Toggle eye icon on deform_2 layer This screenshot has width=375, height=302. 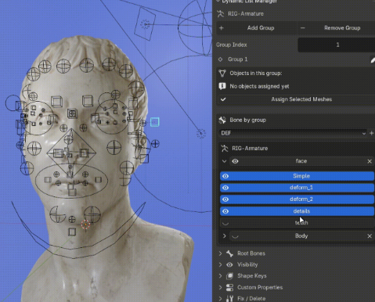pyautogui.click(x=225, y=200)
